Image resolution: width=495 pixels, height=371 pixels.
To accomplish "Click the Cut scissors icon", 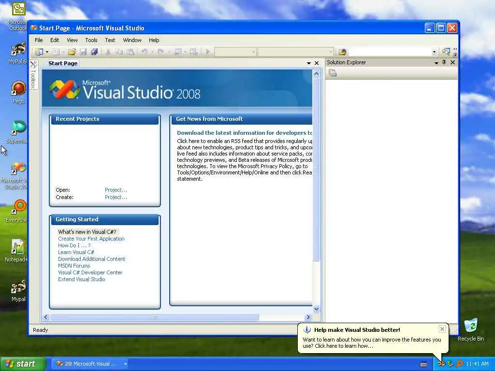I will coord(108,52).
